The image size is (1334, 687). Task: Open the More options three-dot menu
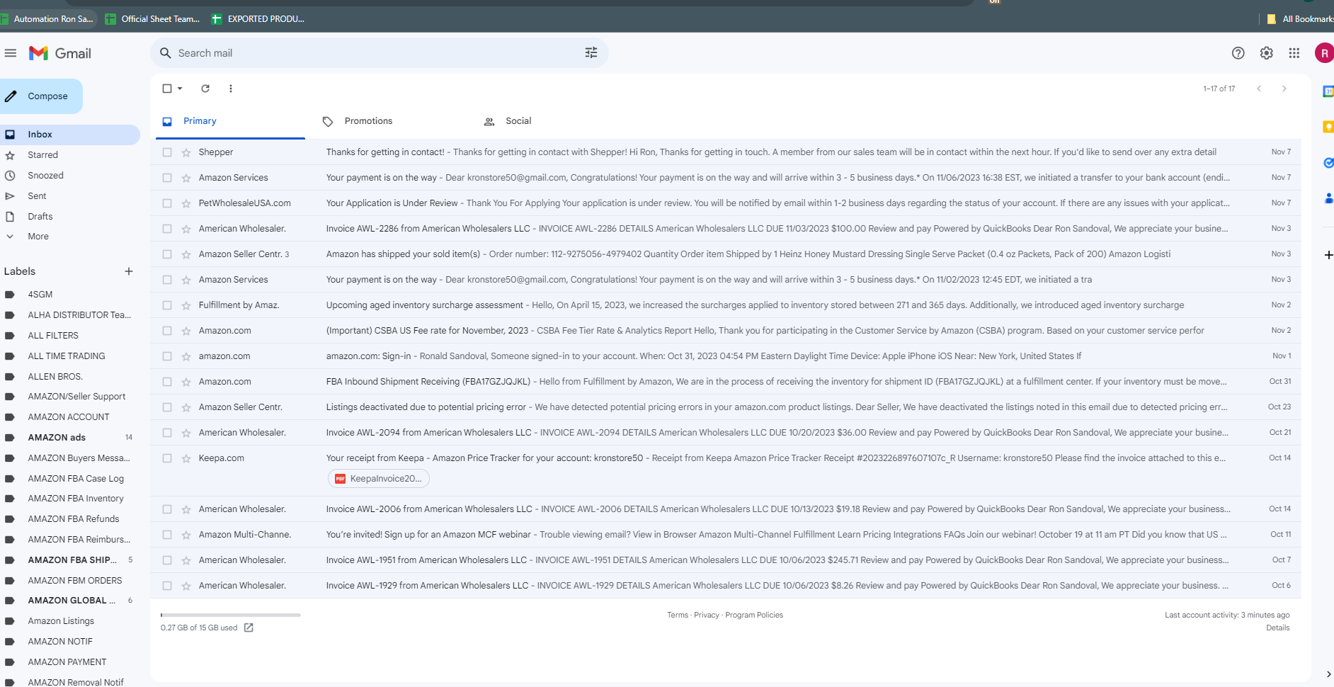coord(231,89)
